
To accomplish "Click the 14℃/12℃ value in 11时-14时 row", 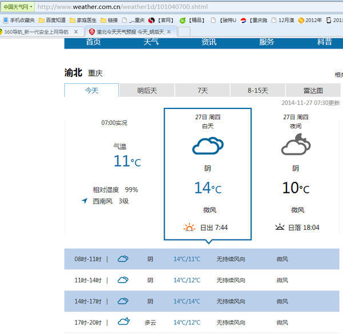I will [187, 280].
